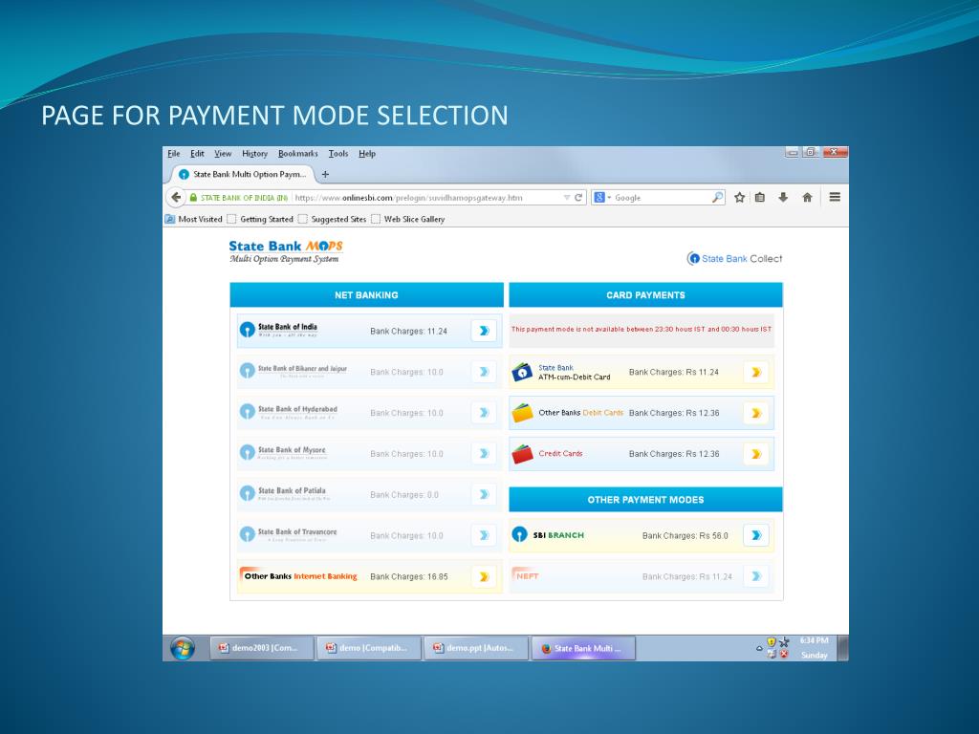Click yellow arrow for Other Banks Debit Cards
Viewport: 979px width, 734px height.
click(x=756, y=413)
